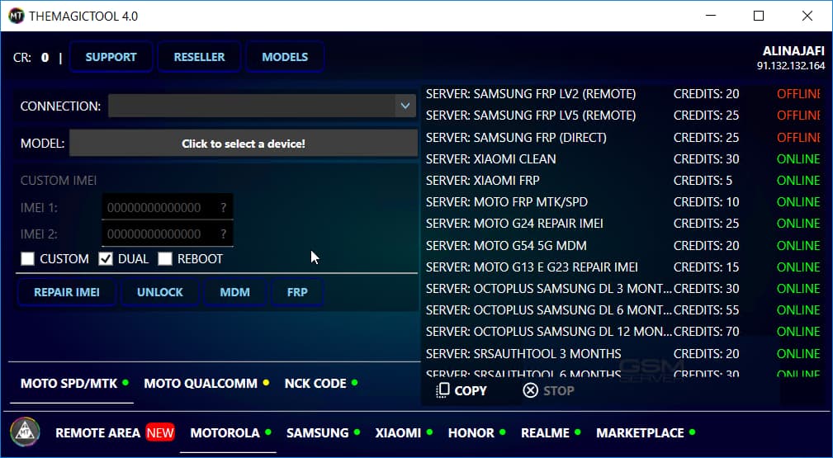
Task: Click the MT app icon in title bar
Action: click(x=16, y=16)
